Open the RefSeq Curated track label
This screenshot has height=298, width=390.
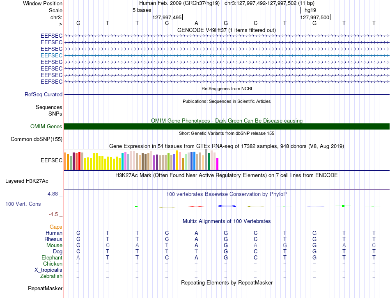coord(44,94)
